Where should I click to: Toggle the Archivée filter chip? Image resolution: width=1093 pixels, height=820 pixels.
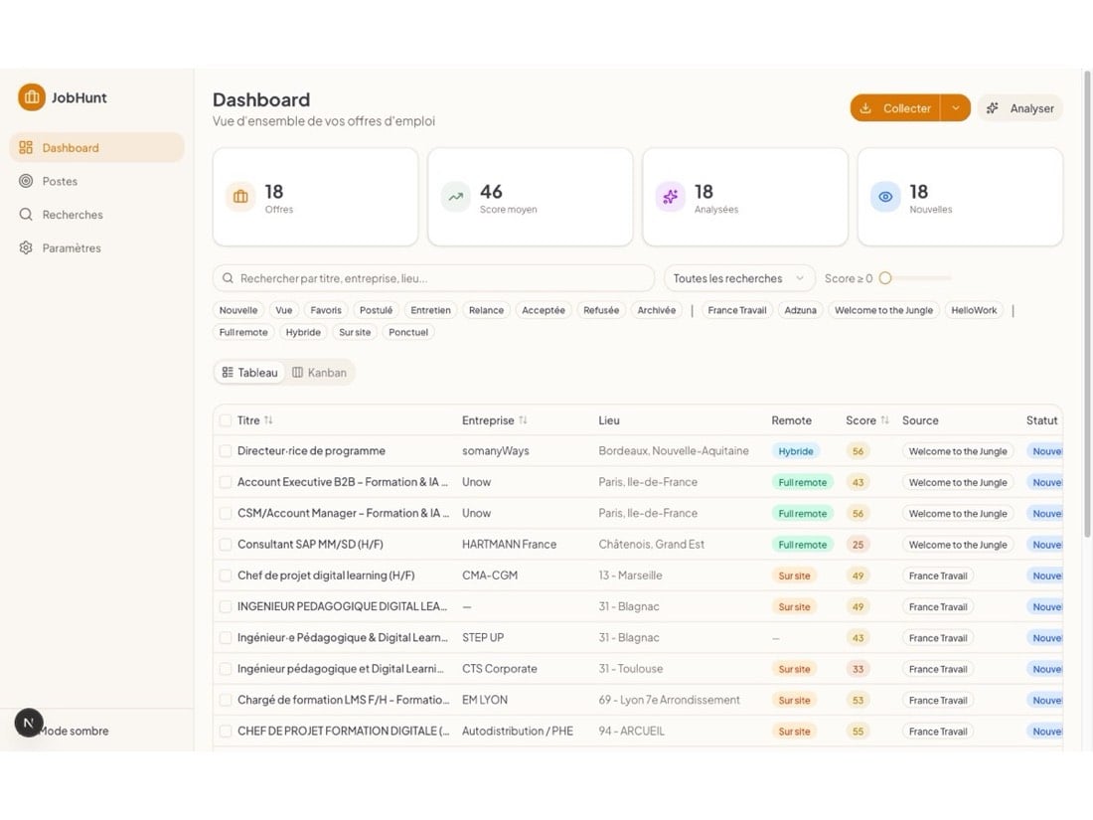[656, 310]
